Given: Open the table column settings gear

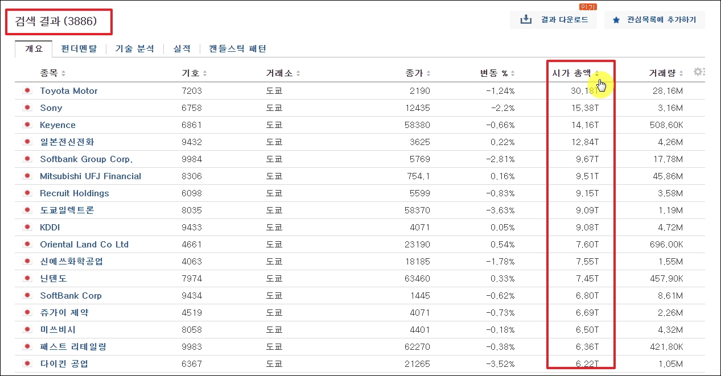Looking at the screenshot, I should pos(699,72).
